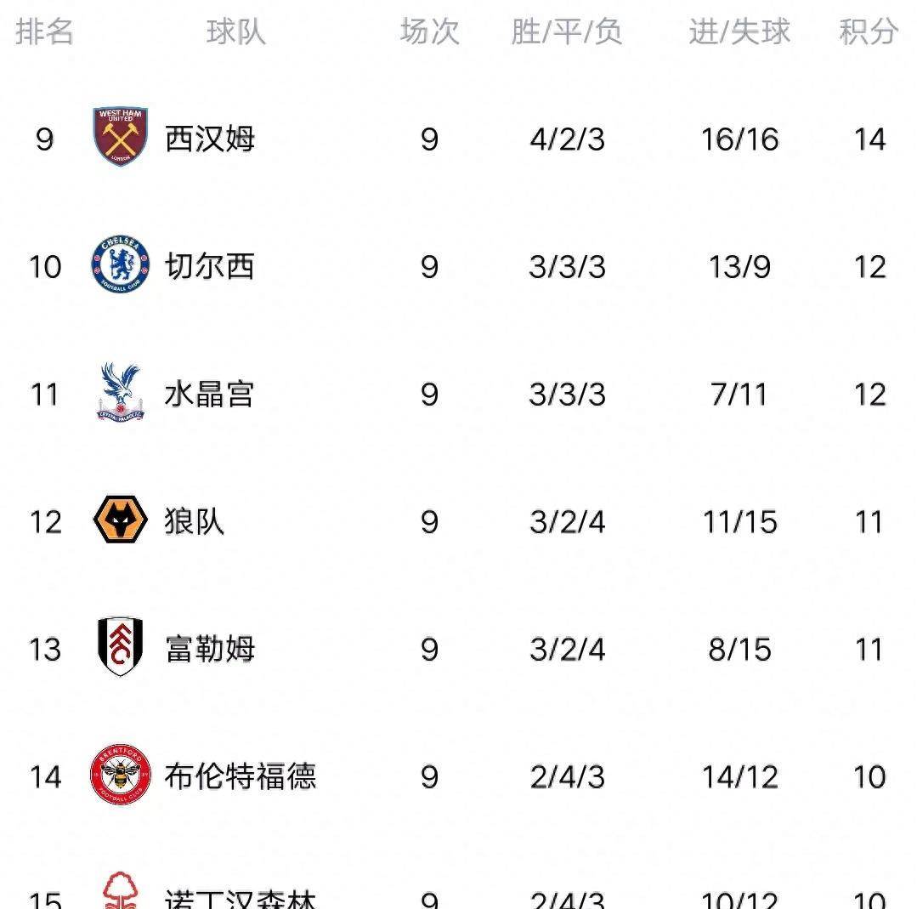Click the 球队 column header

(x=236, y=31)
